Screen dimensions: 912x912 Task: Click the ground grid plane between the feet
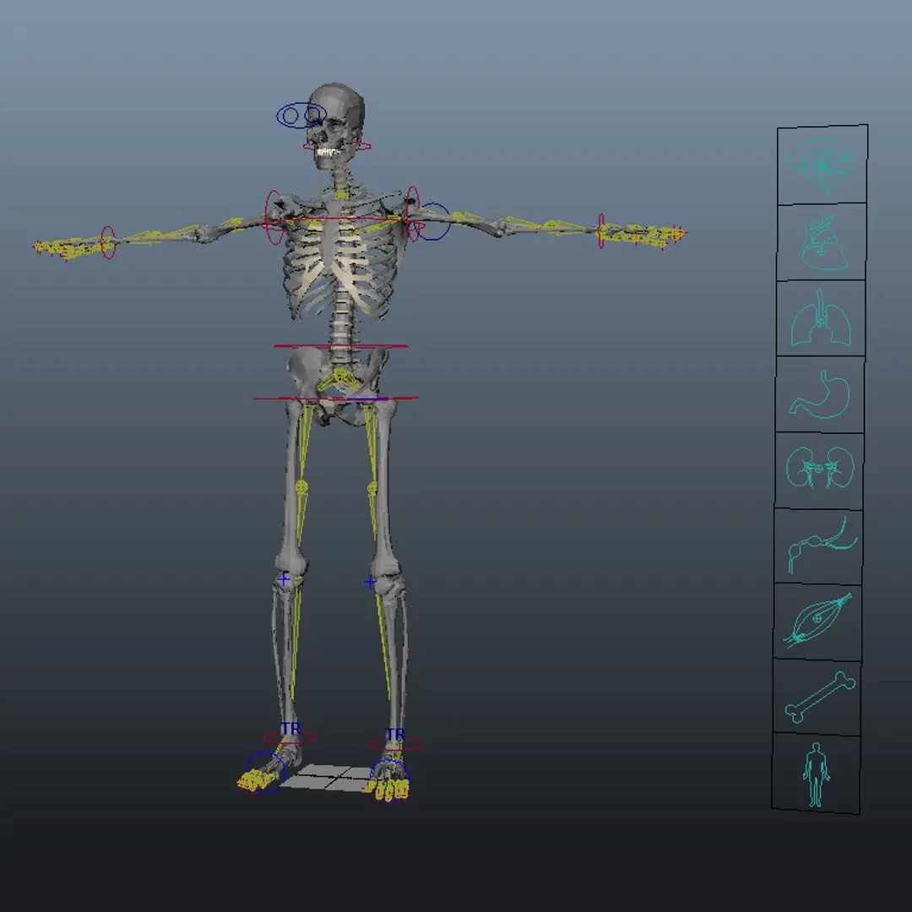tap(328, 777)
